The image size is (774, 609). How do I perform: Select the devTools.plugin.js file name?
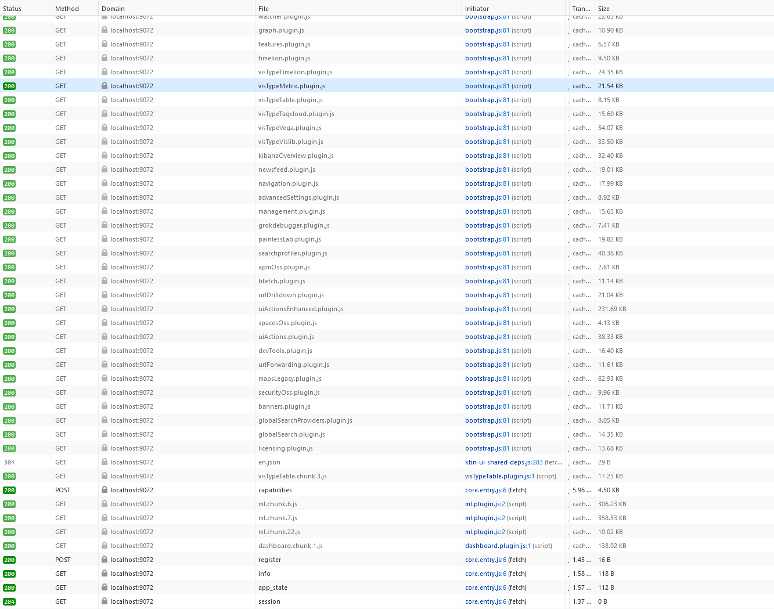pos(285,351)
